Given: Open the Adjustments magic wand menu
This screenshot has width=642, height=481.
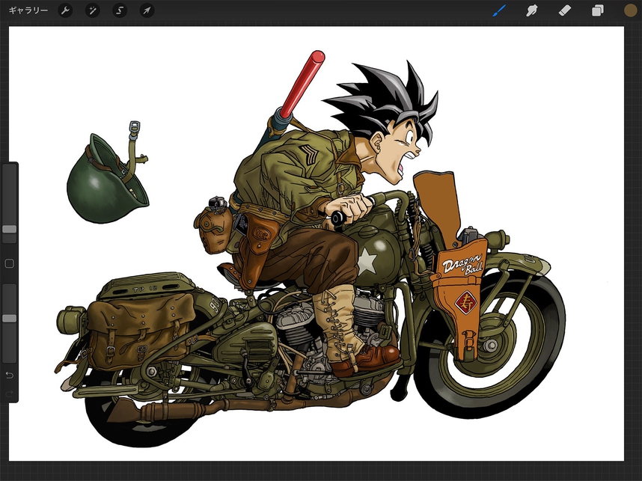Looking at the screenshot, I should tap(93, 10).
